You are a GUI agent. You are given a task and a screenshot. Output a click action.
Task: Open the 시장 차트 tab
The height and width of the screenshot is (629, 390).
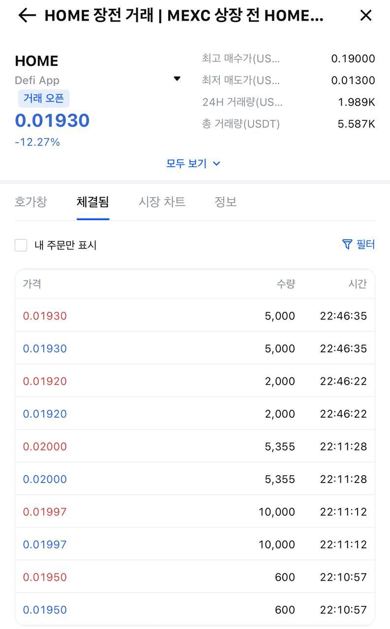pyautogui.click(x=162, y=201)
